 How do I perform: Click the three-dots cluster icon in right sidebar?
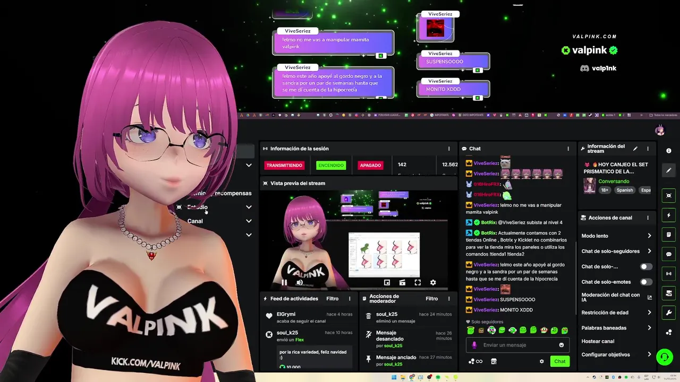click(669, 332)
